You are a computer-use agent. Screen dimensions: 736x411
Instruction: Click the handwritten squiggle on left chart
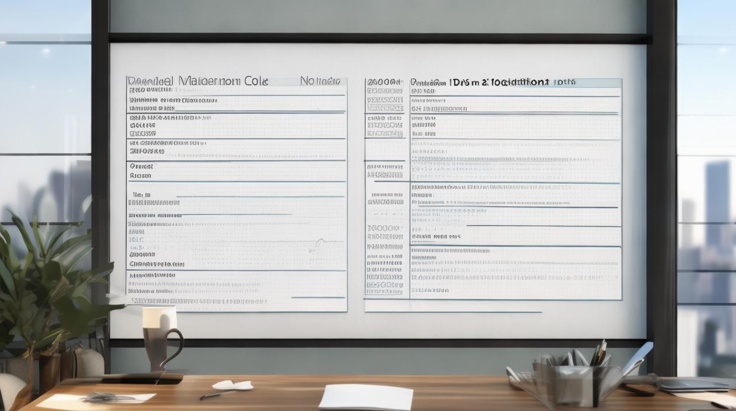(319, 242)
